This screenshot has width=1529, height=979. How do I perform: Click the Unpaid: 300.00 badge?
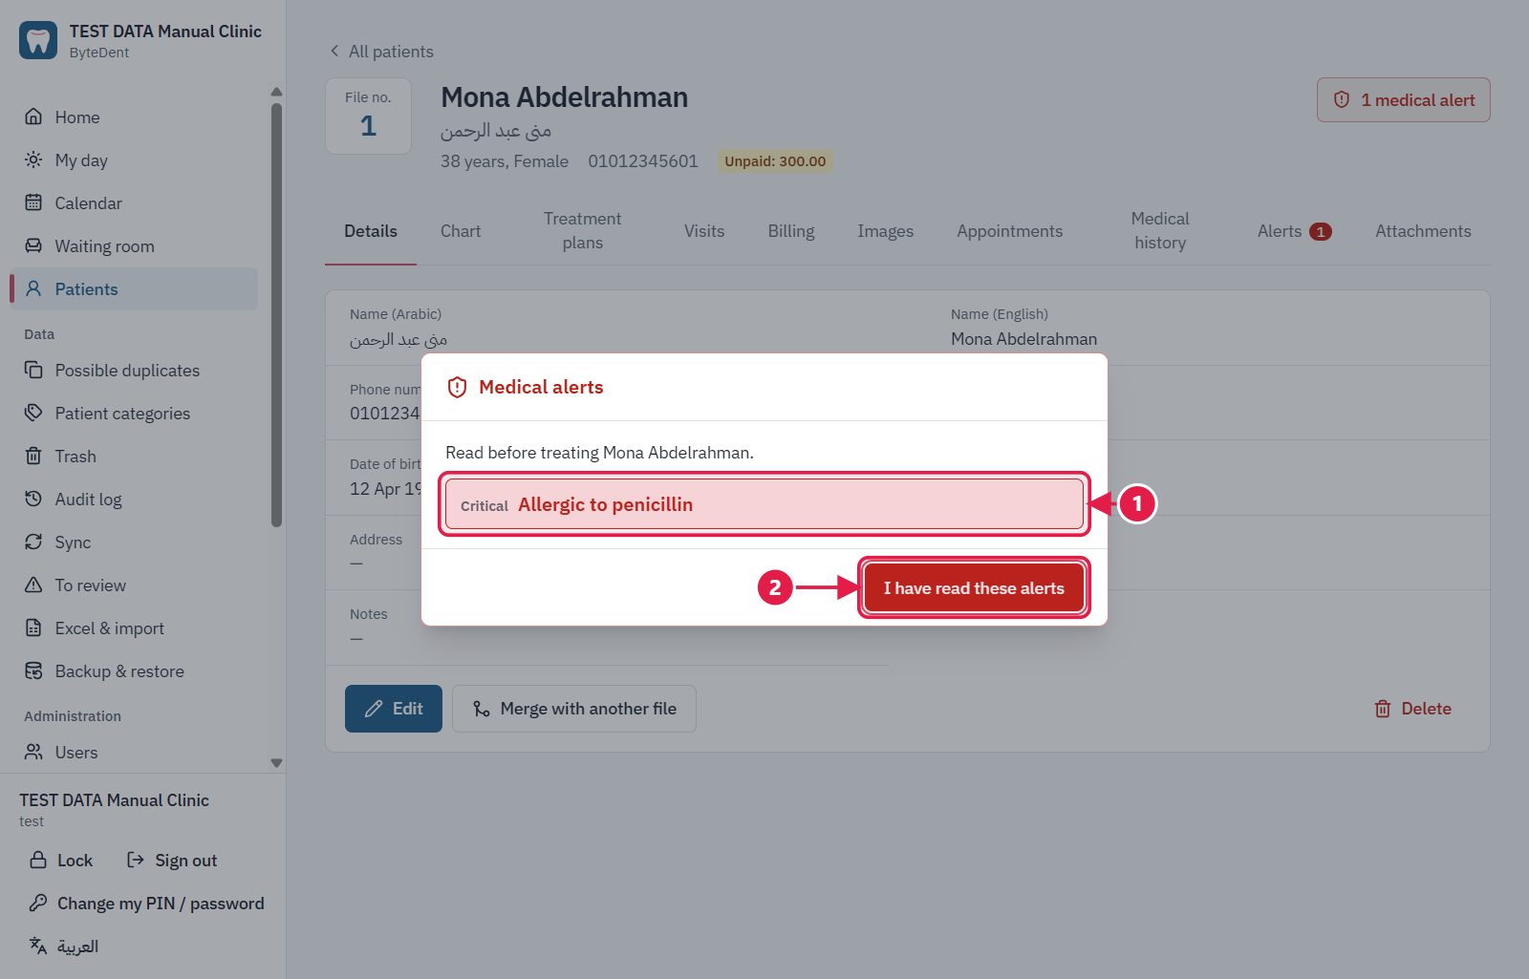pyautogui.click(x=775, y=160)
